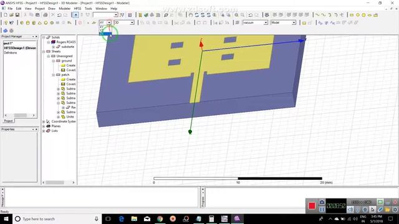Open the File menu
The width and height of the screenshot is (399, 224).
[10, 8]
